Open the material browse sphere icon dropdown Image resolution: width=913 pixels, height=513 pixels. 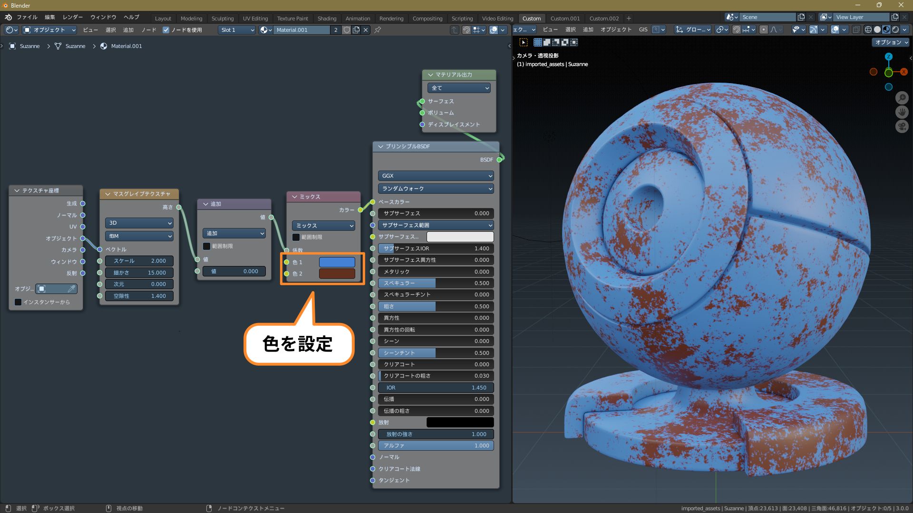click(x=266, y=30)
